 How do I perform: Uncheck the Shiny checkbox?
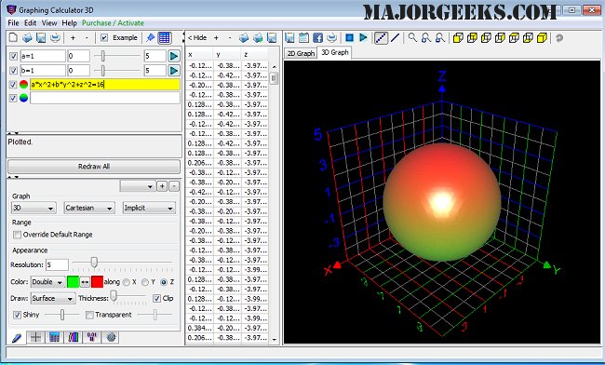pyautogui.click(x=17, y=315)
